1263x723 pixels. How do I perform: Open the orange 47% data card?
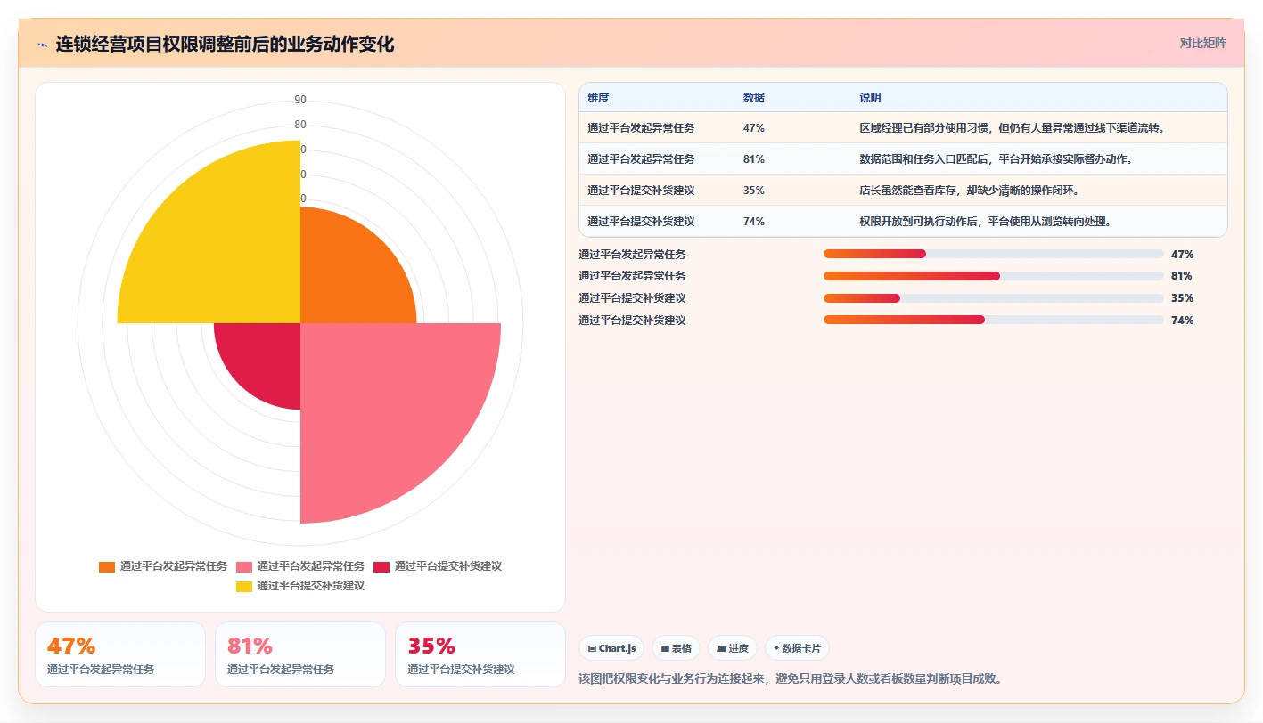click(x=120, y=654)
